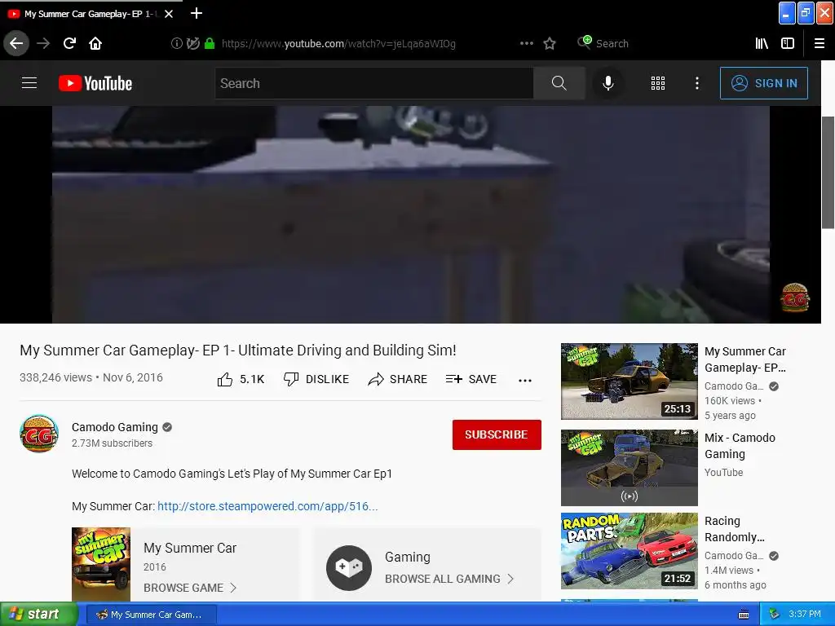Open the YouTube guide hamburger menu
Screen dimensions: 835x626
[29, 83]
